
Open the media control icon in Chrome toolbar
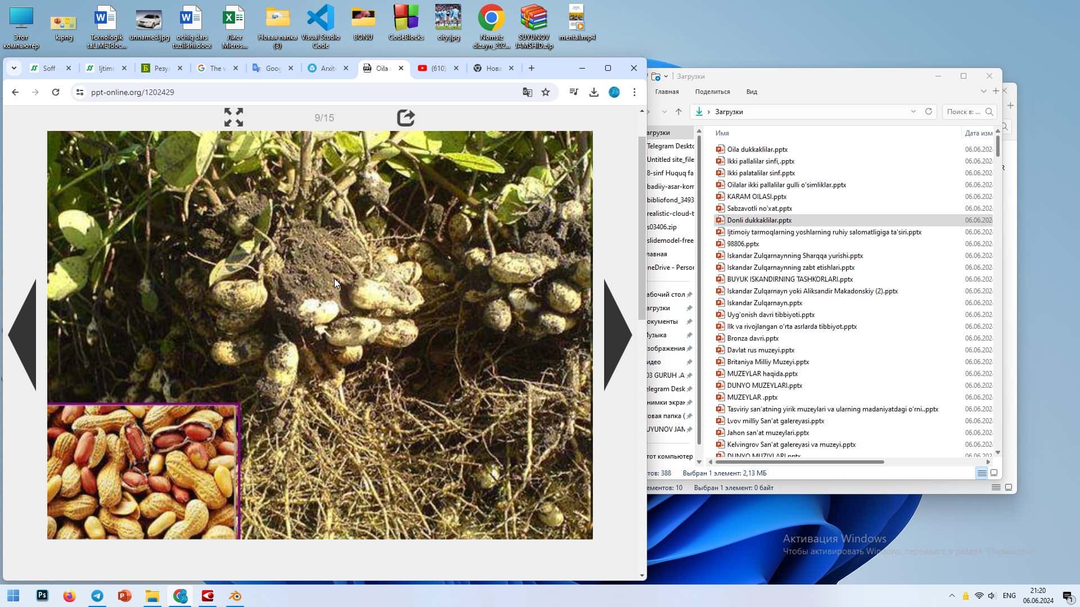tap(574, 92)
